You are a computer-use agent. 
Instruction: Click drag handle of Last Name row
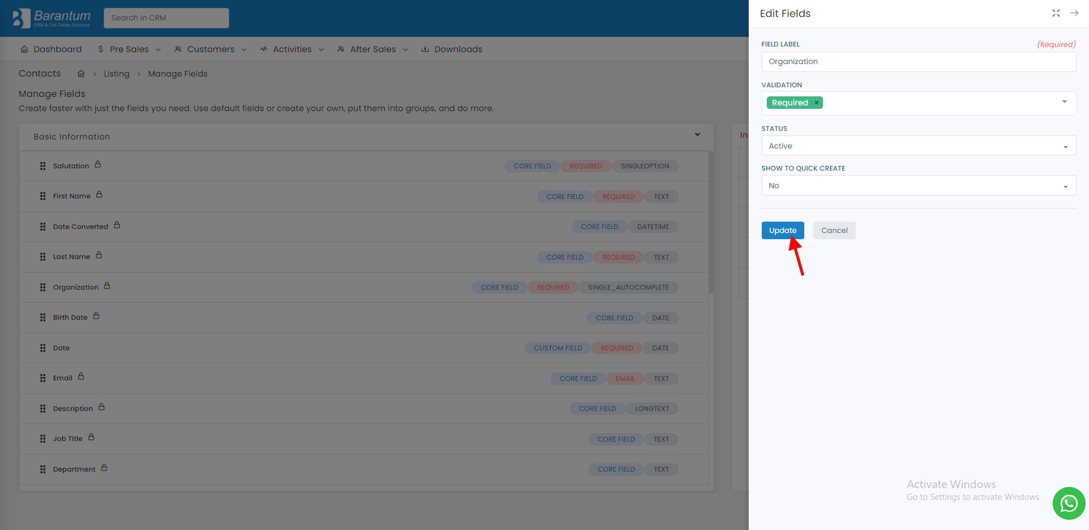point(43,257)
